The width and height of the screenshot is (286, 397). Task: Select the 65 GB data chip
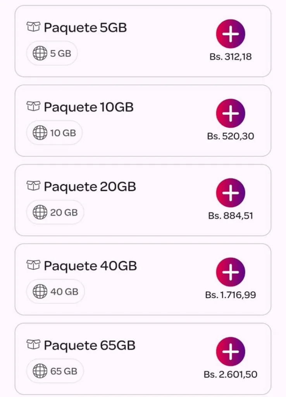click(x=55, y=371)
